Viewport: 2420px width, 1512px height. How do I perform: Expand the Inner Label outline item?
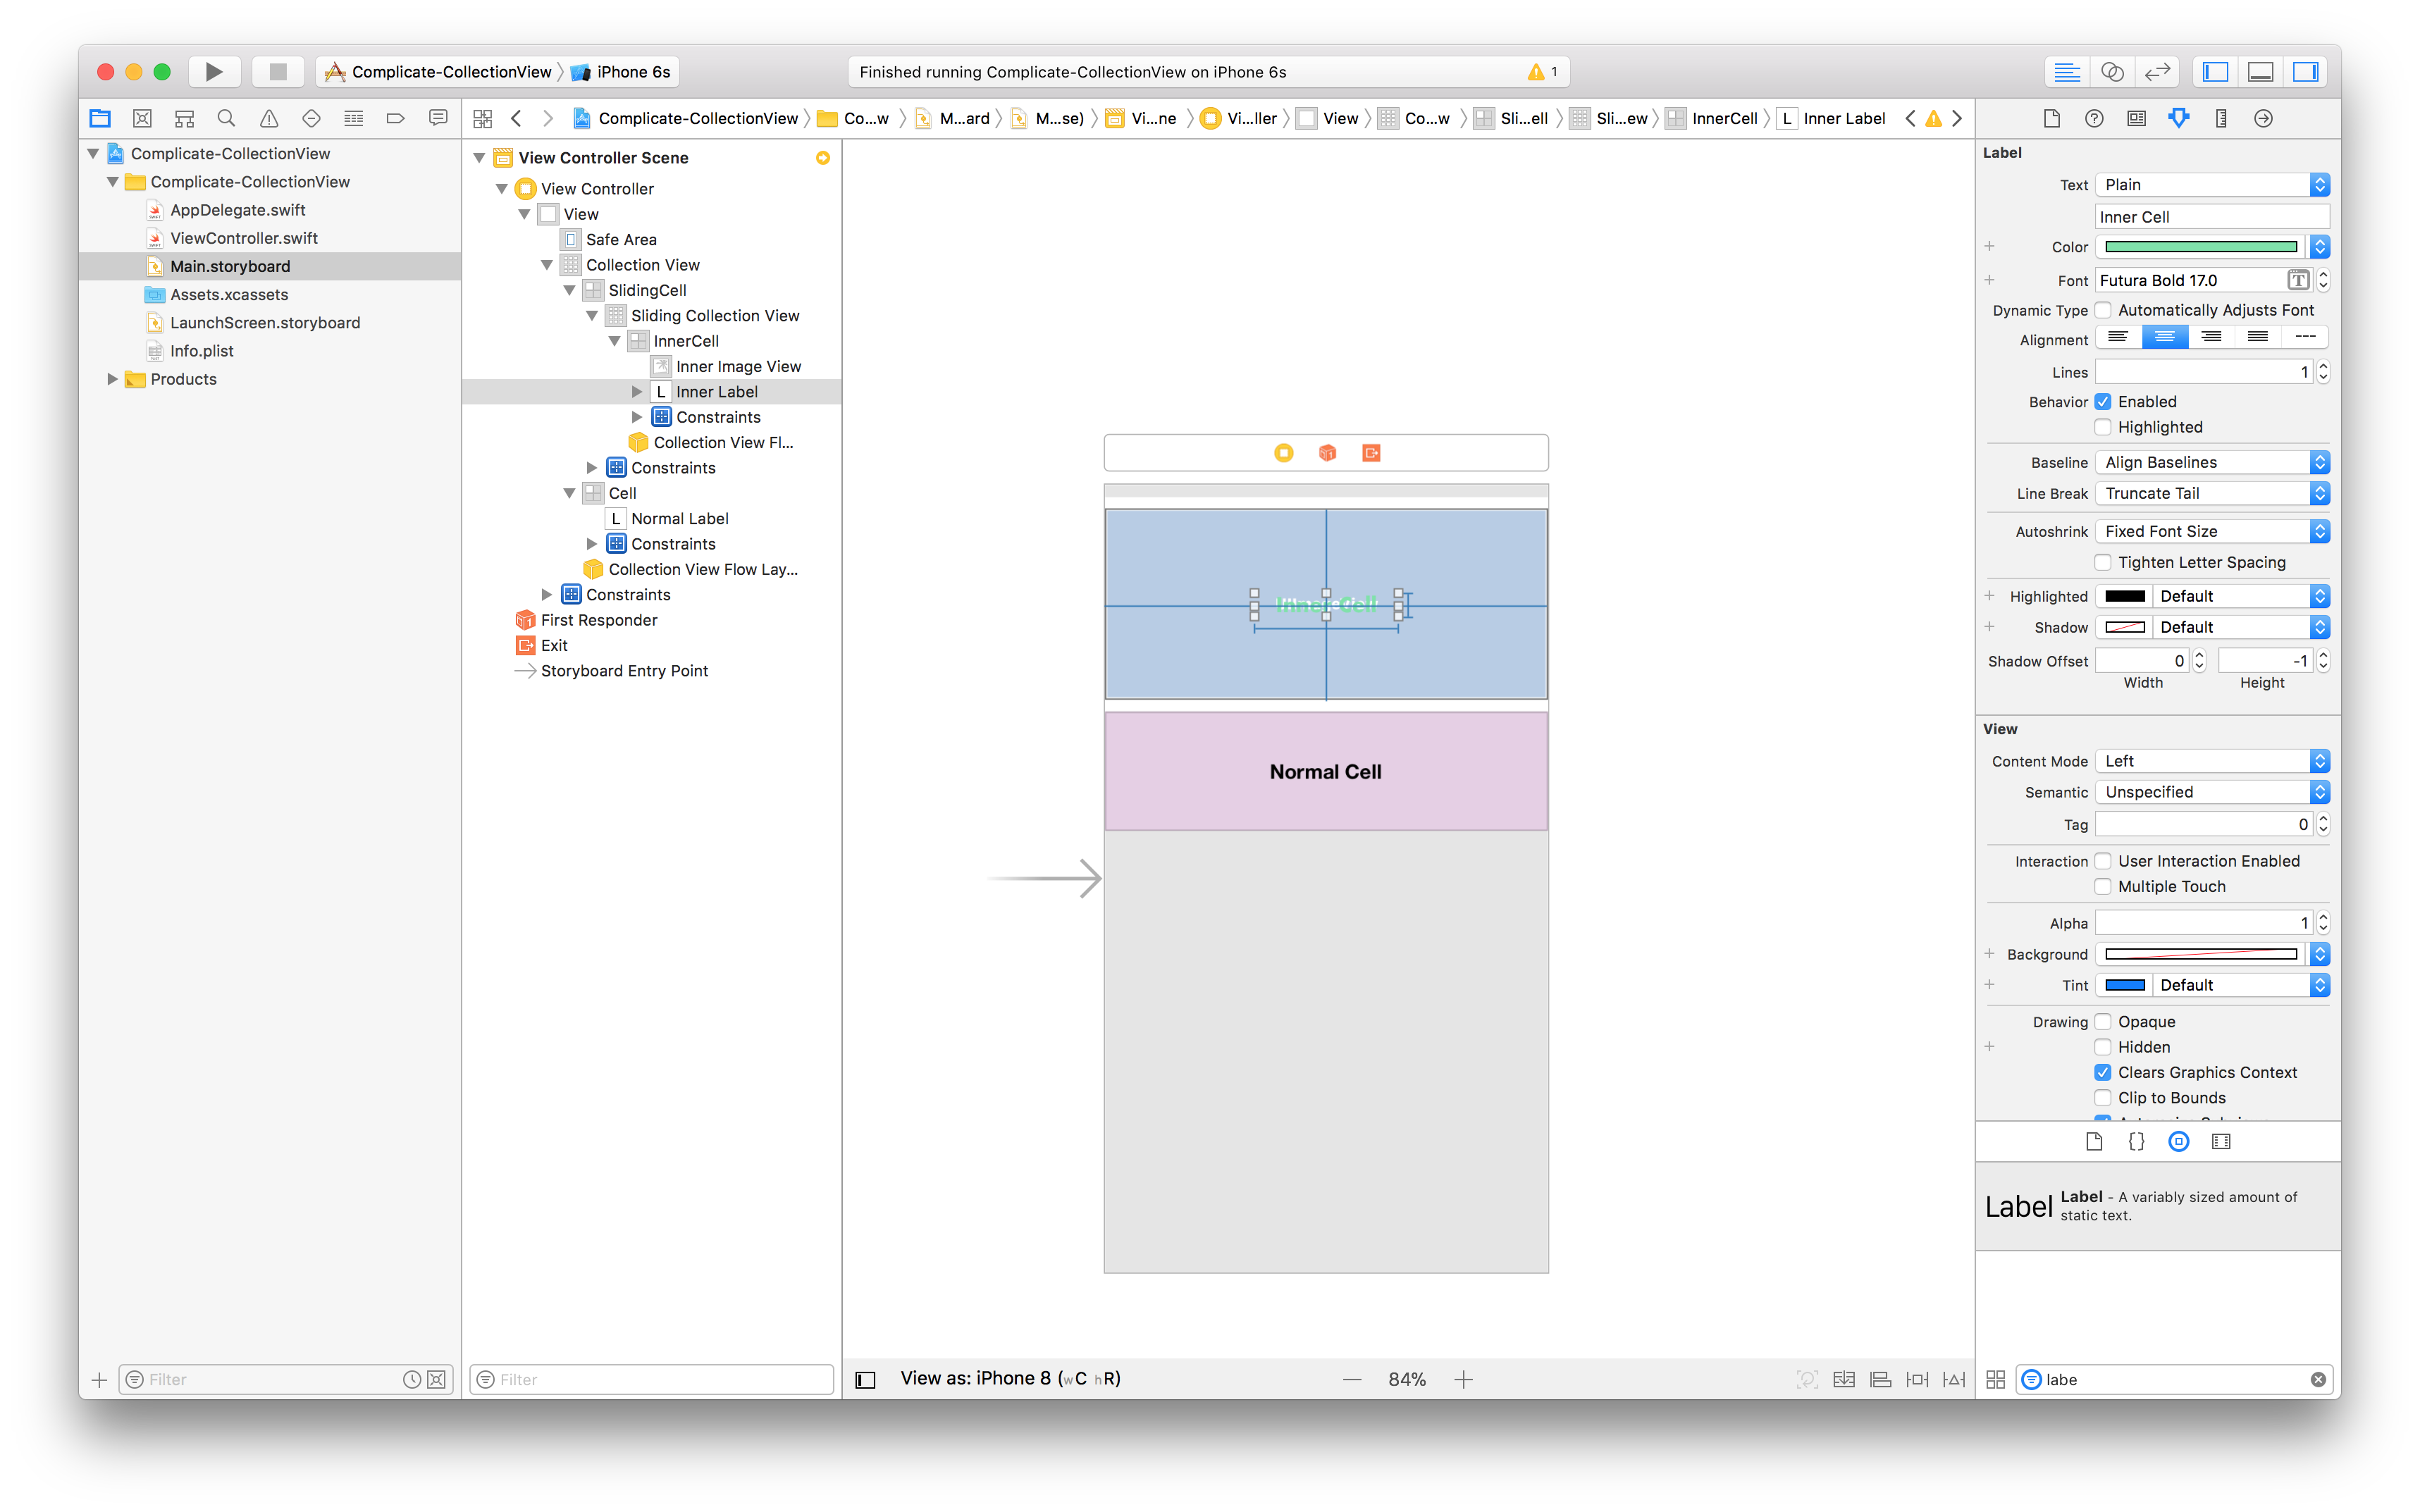point(636,392)
